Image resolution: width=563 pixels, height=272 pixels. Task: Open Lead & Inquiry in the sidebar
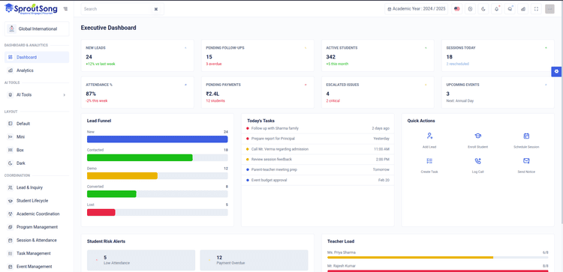tap(37, 187)
